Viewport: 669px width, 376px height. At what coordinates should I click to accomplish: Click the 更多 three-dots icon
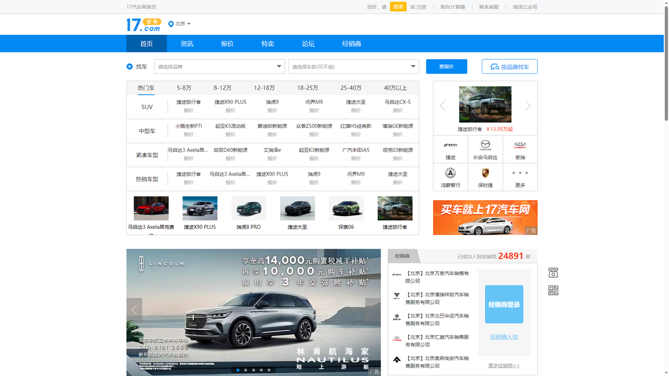(520, 173)
